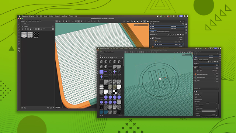Open the Material viewport dropdown in front window

click(187, 55)
